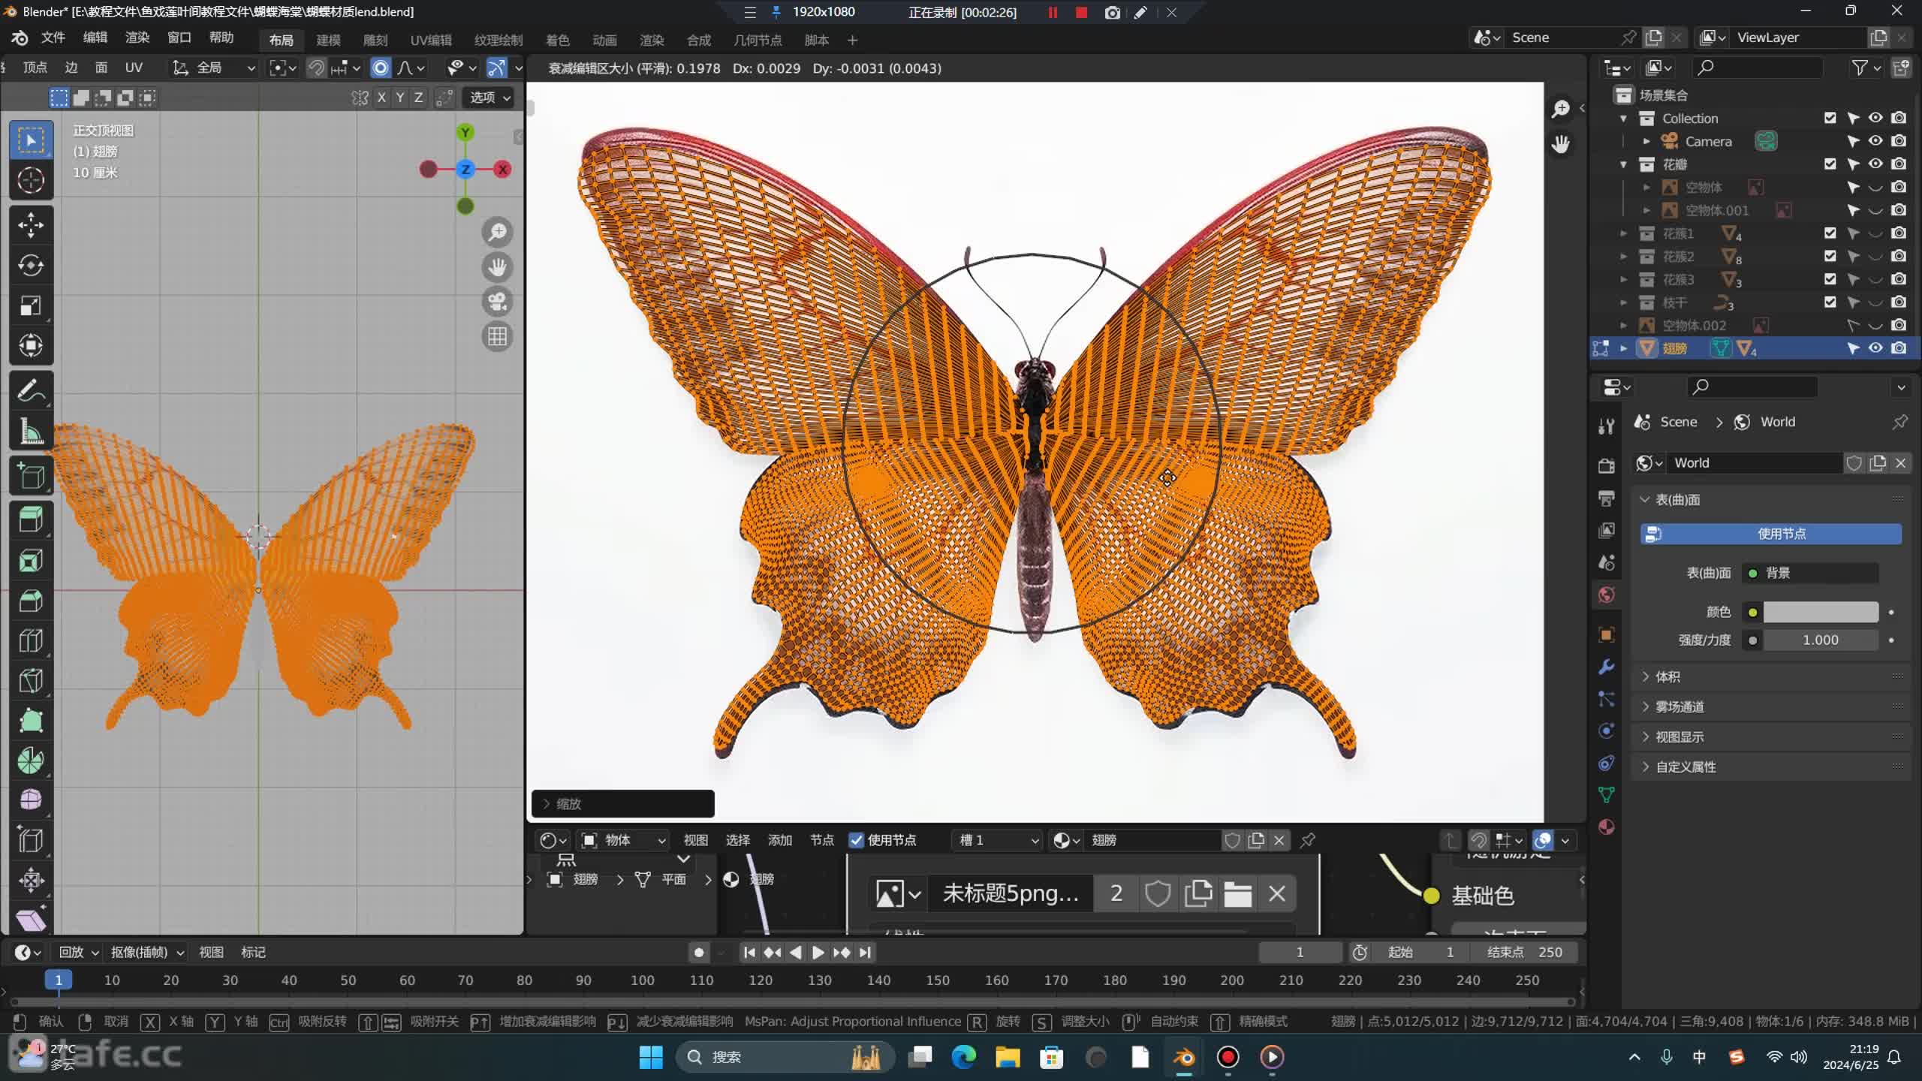
Task: Select the Rotate tool in viewport toolbar
Action: click(31, 266)
